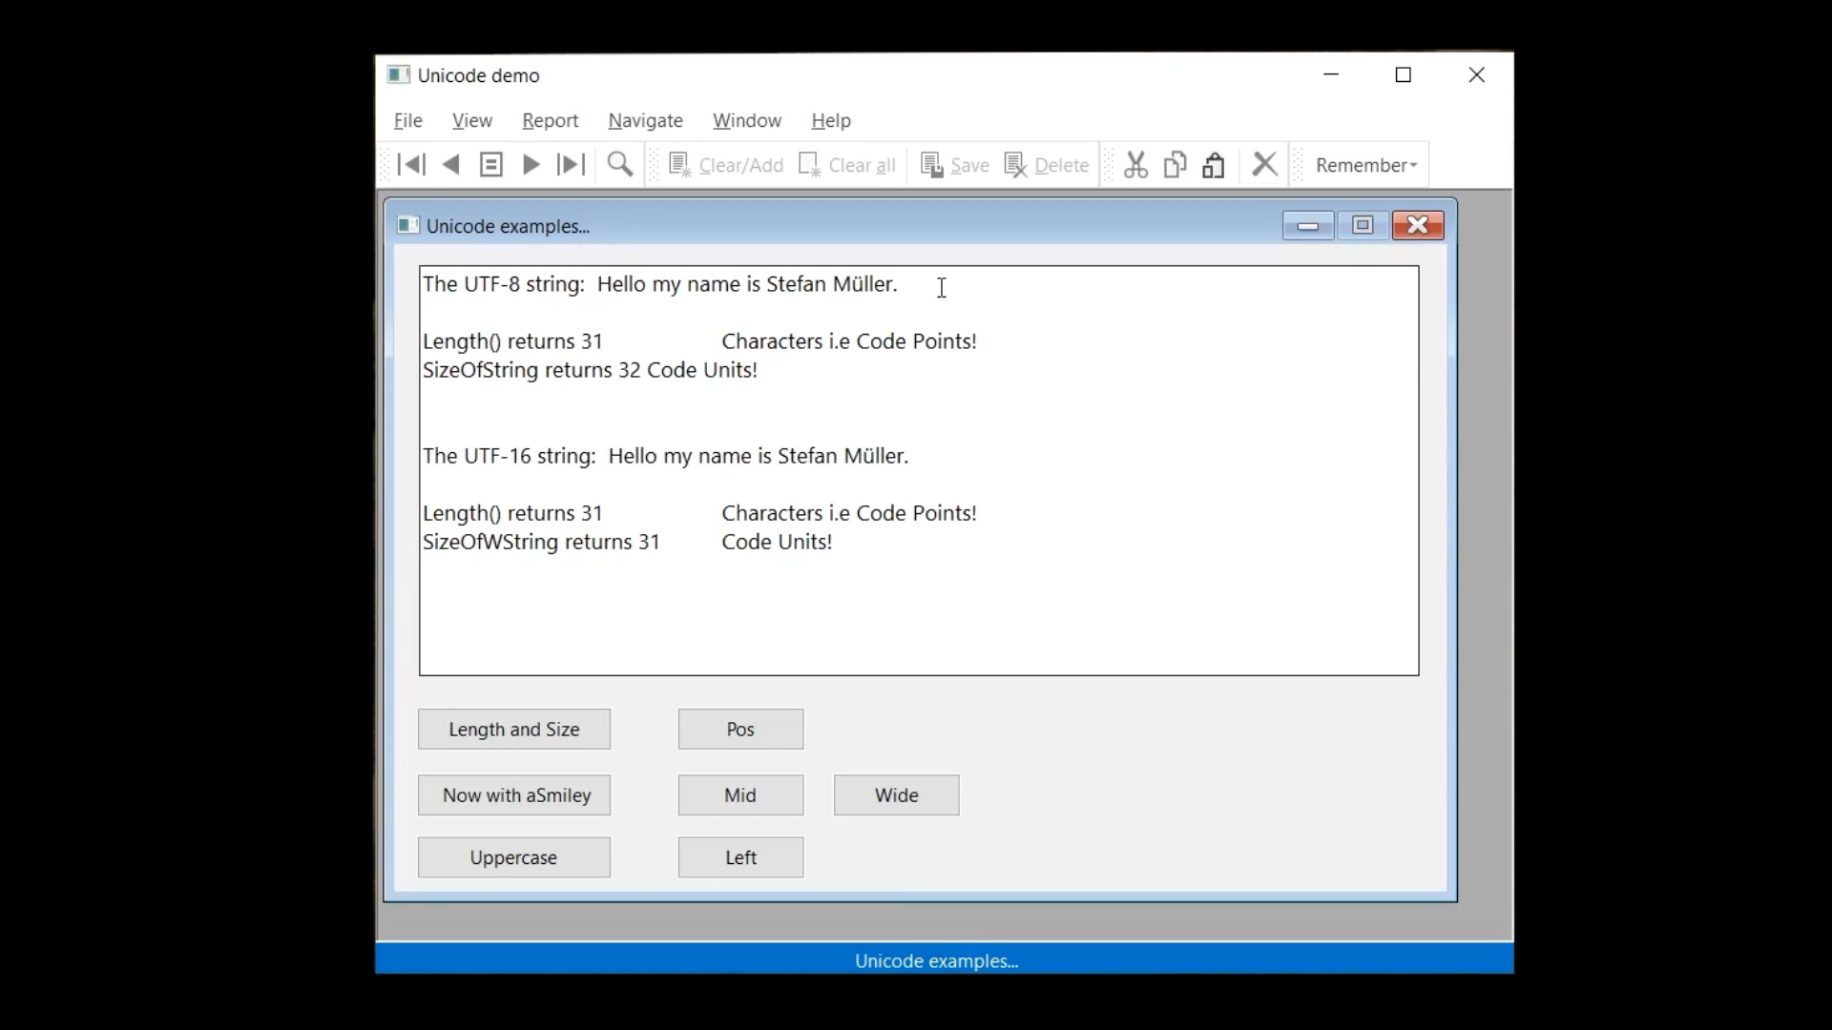This screenshot has width=1832, height=1030.
Task: Go to next record arrow icon
Action: (531, 165)
